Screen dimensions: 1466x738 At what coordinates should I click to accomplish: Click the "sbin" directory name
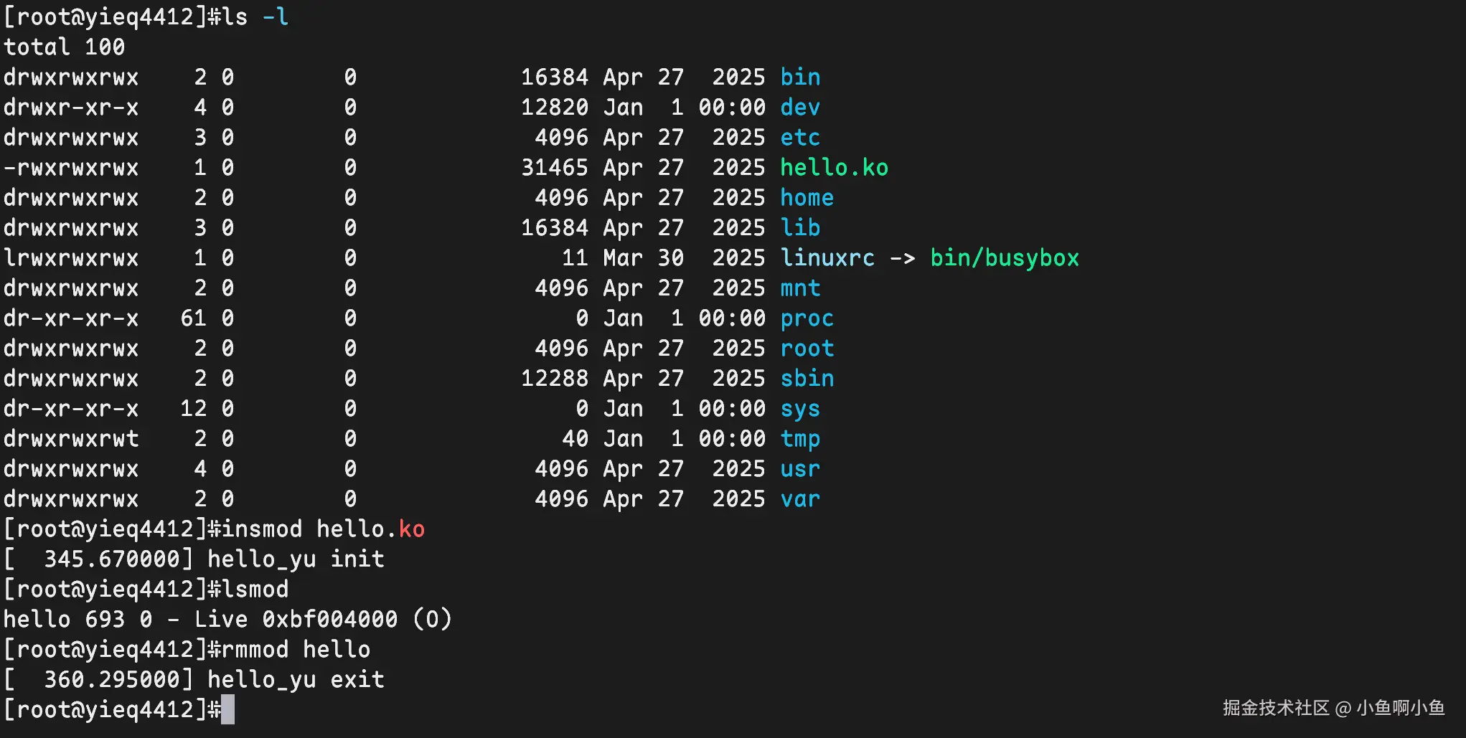[807, 378]
